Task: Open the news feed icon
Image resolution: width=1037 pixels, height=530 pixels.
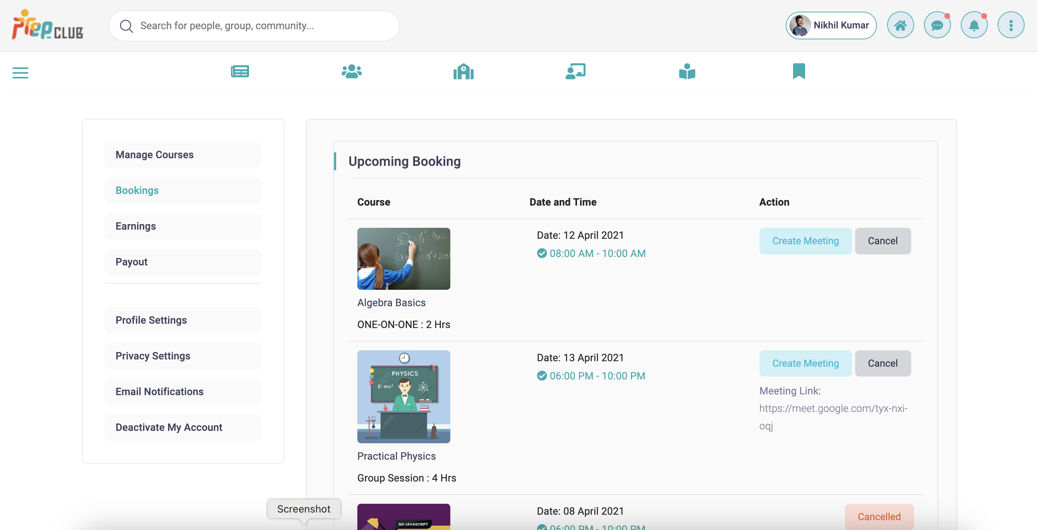Action: coord(240,72)
